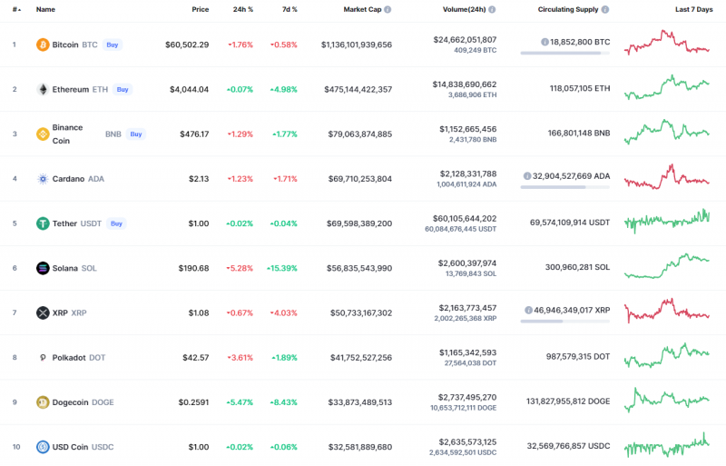
Task: Open the Bitcoin 7-day sparkline chart
Action: tap(667, 43)
